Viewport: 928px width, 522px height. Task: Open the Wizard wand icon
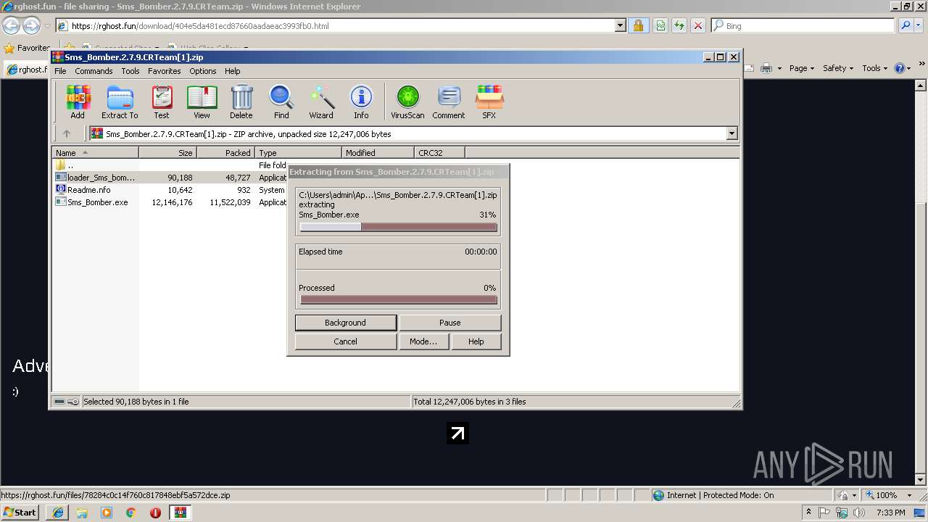(321, 101)
